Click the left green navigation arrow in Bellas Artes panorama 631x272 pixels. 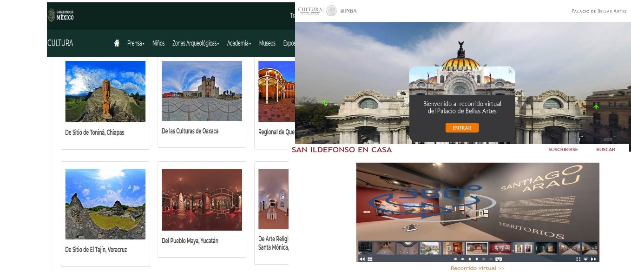[x=325, y=103]
